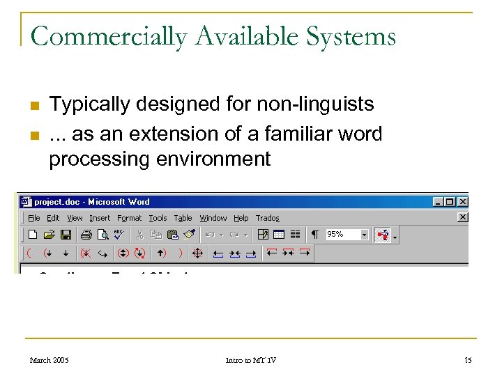This screenshot has width=502, height=376.
Task: Maximize the Microsoft Word window
Action: (450, 202)
